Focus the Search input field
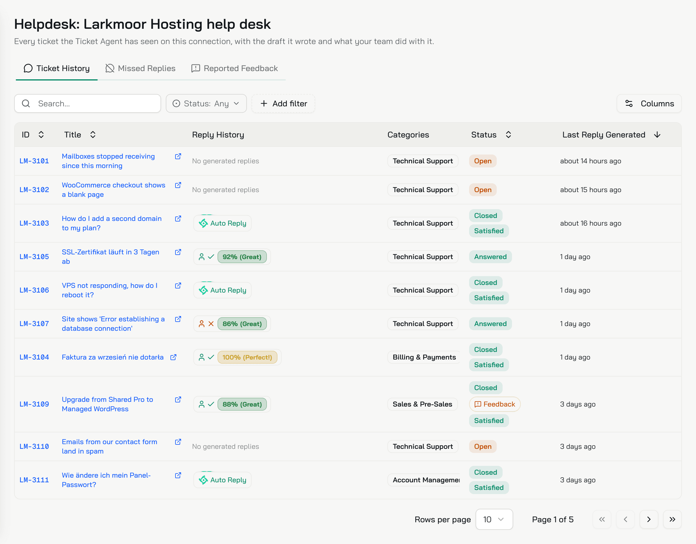This screenshot has width=696, height=544. [x=88, y=103]
